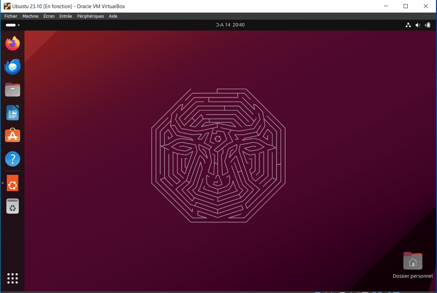
Task: Open quick settings via the battery icon
Action: click(x=427, y=25)
